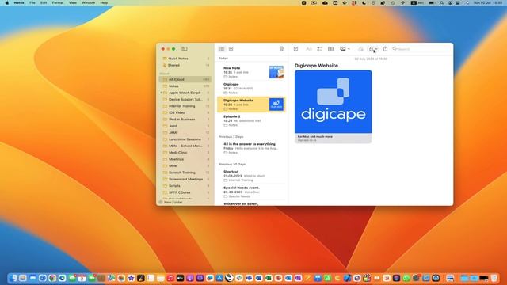This screenshot has width=507, height=285.
Task: Click the Digicape Website note title
Action: click(316, 65)
